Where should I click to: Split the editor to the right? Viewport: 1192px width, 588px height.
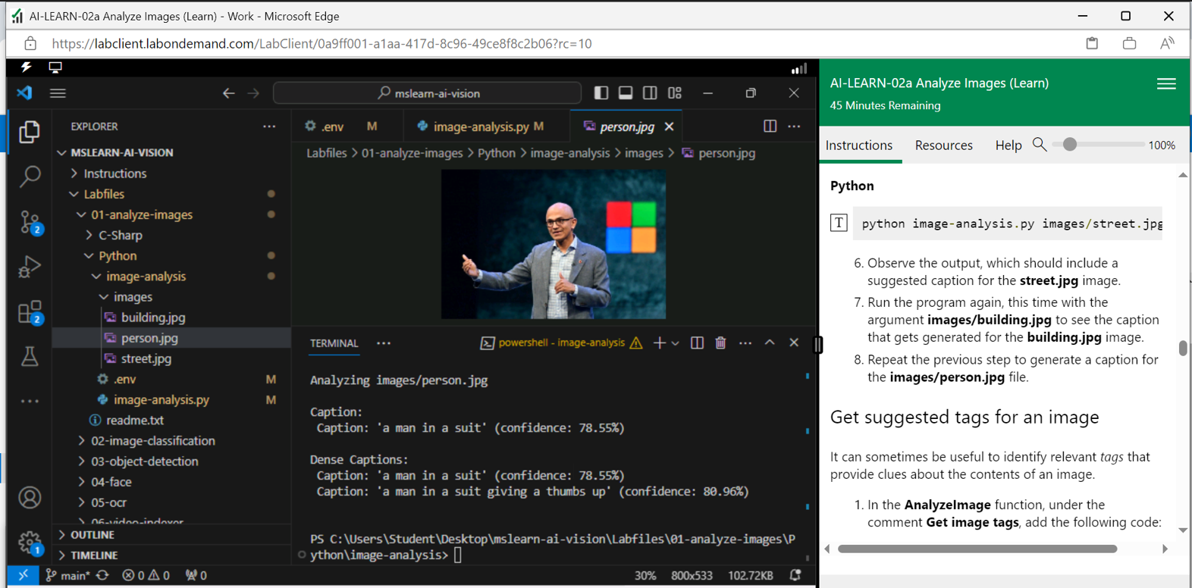(770, 127)
